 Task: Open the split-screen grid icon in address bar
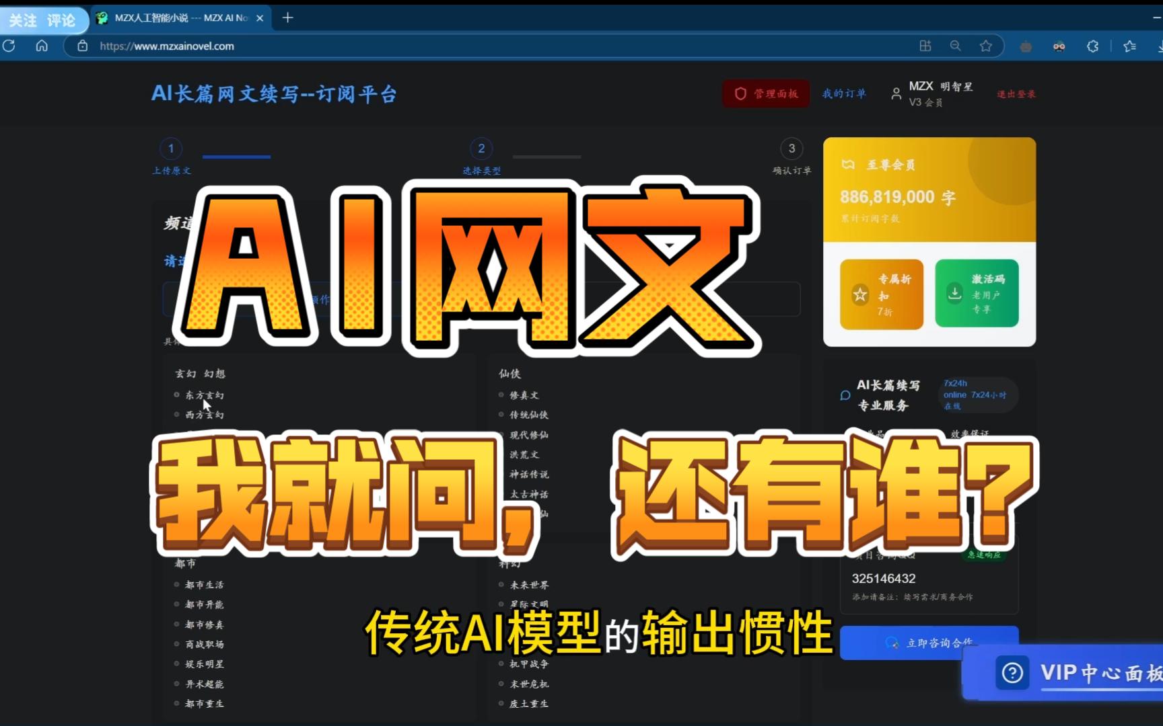point(925,46)
